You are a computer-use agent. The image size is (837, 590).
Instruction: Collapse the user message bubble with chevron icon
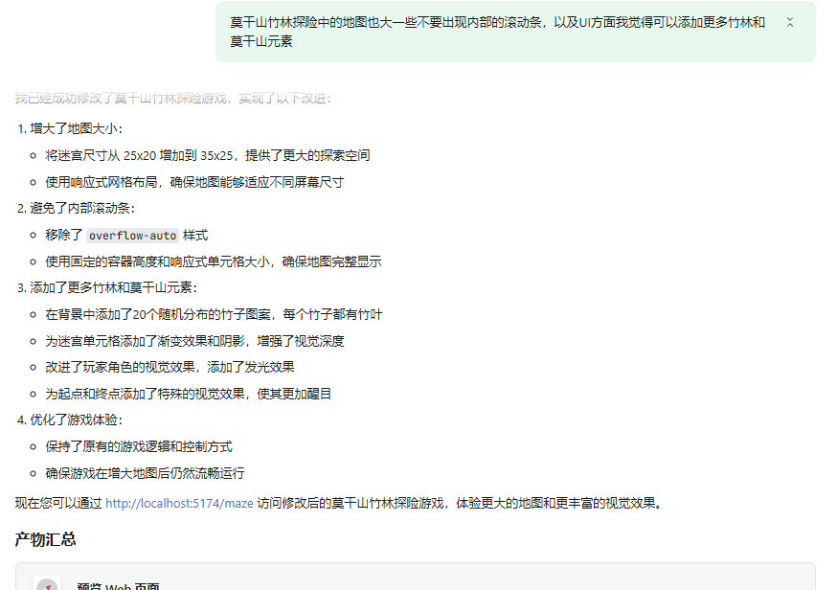click(789, 22)
